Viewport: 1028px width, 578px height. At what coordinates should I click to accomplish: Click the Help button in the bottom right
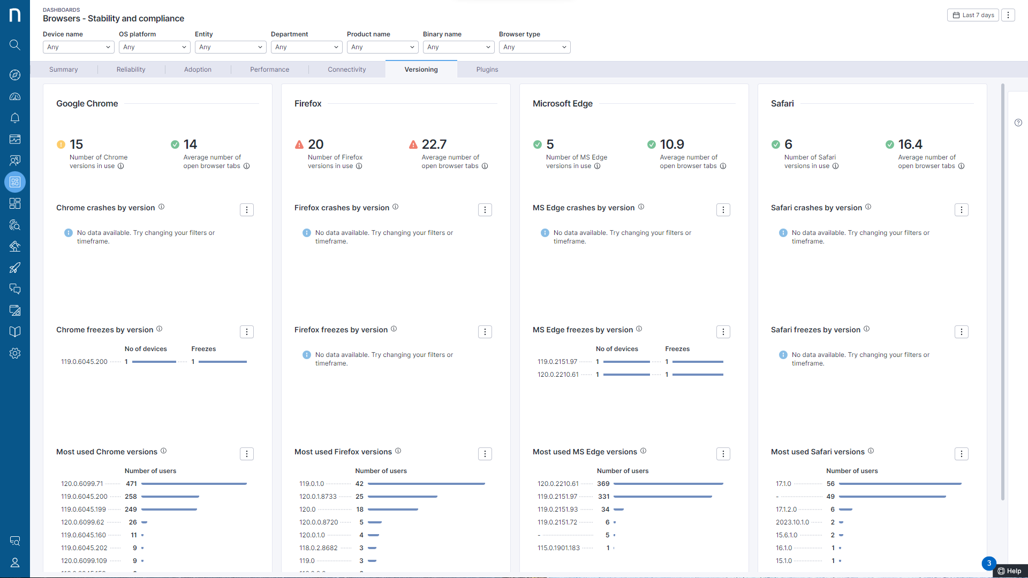coord(1010,571)
